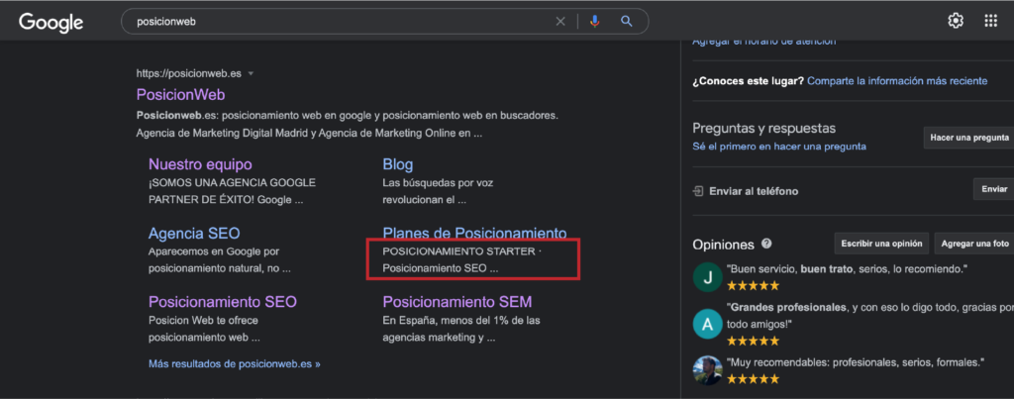Click reviewer photo avatar on third review

coord(707,370)
